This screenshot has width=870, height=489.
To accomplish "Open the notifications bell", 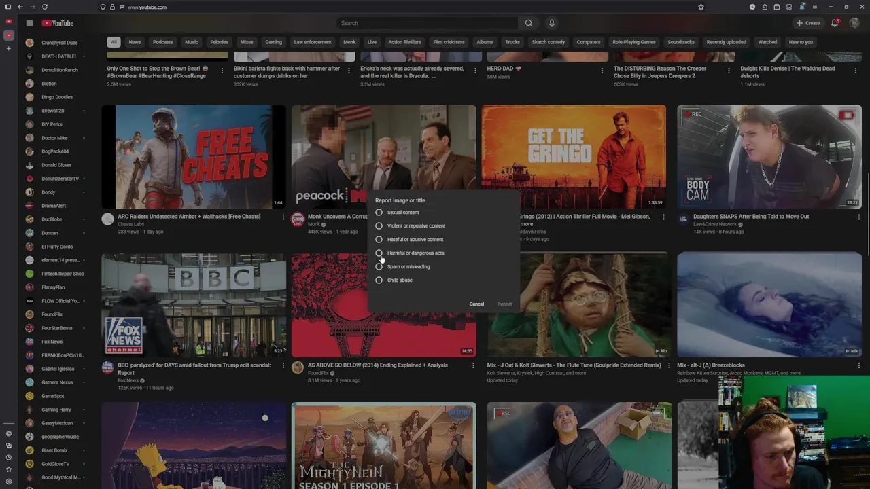I will click(x=835, y=23).
